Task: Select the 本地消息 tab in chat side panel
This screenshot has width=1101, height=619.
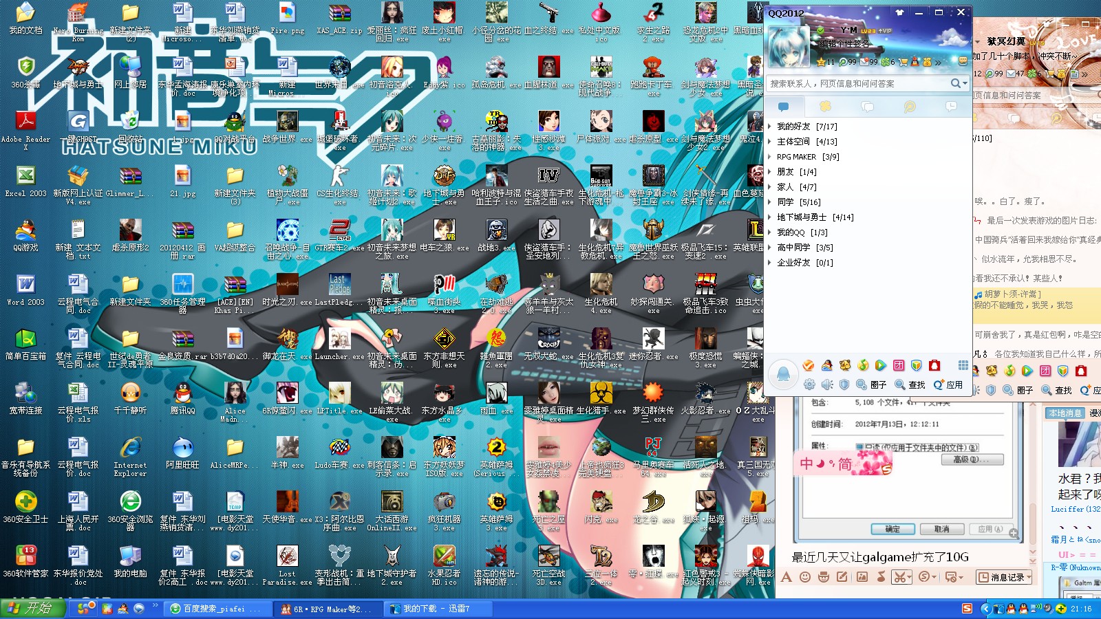Action: [x=1065, y=413]
